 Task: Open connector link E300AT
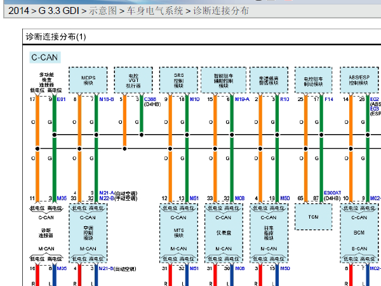click(332, 193)
